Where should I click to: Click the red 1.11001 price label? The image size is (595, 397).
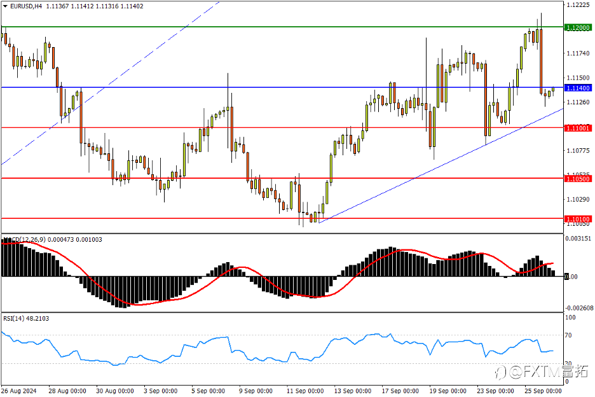(578, 128)
